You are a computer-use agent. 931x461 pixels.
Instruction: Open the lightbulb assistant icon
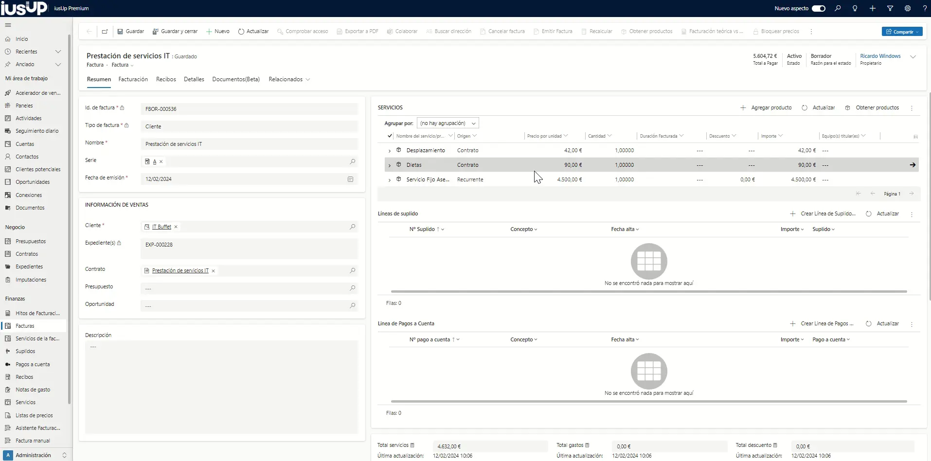click(855, 8)
